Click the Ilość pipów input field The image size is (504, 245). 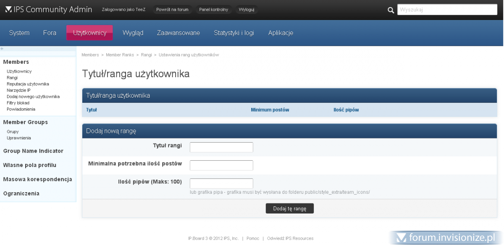point(221,183)
